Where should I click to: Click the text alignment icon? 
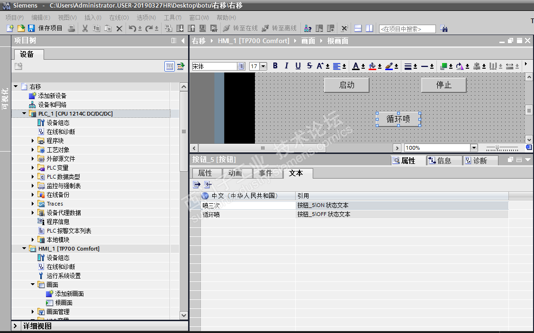336,66
